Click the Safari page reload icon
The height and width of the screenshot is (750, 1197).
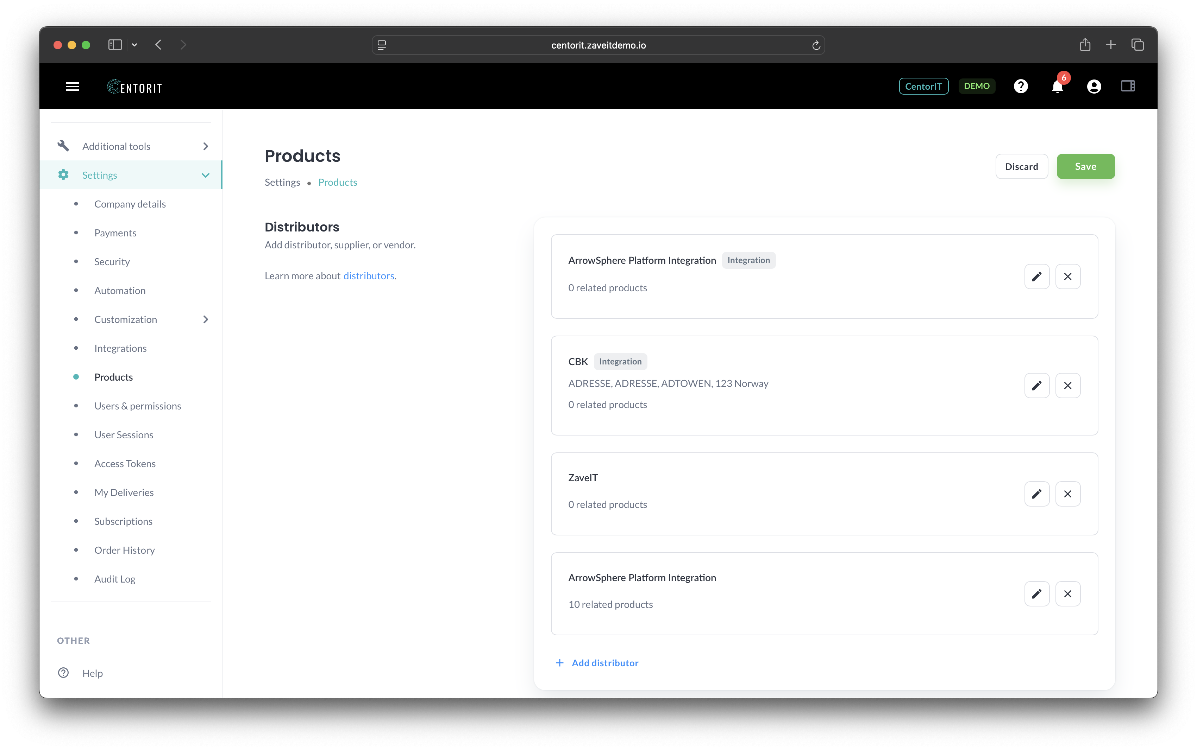[816, 45]
